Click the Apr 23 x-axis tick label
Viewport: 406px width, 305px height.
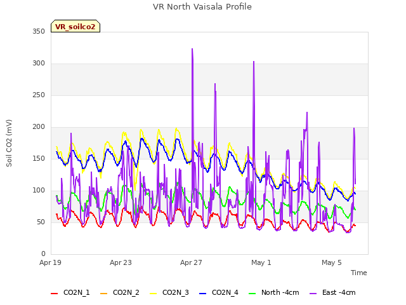(121, 262)
